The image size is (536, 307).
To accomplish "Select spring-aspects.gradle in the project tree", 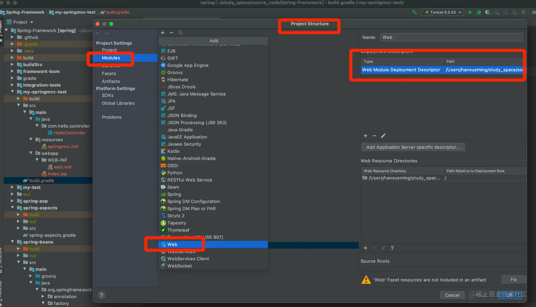I will pos(52,235).
